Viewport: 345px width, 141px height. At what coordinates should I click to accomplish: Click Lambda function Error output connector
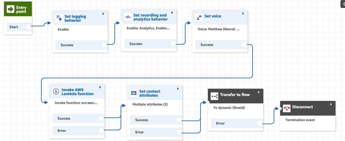[x=101, y=131]
